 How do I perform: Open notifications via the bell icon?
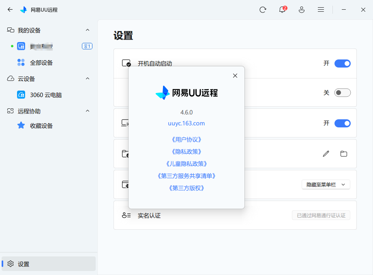282,9
